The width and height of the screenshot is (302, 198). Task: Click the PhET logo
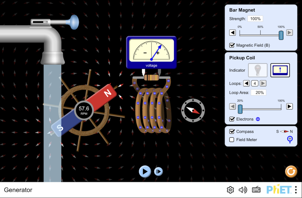click(279, 190)
